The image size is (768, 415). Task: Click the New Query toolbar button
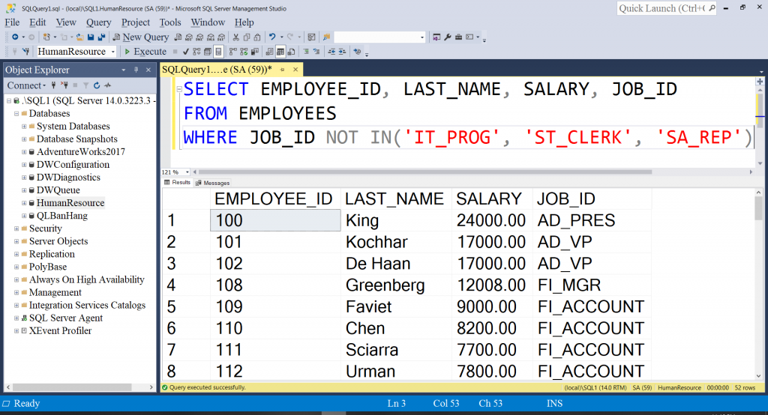tap(141, 37)
